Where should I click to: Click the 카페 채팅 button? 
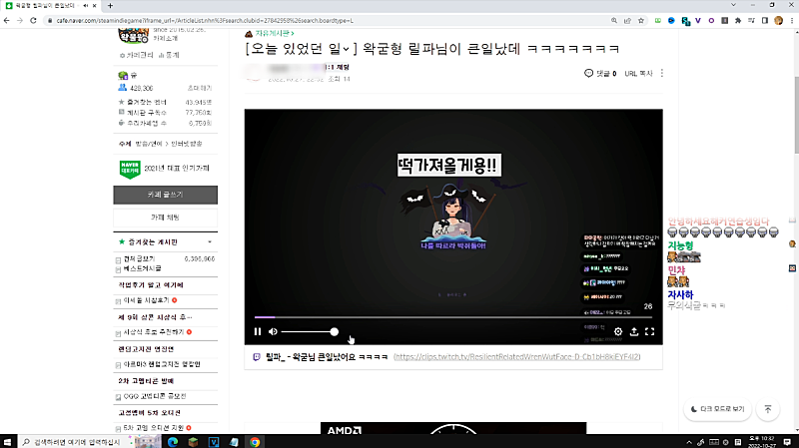tap(165, 218)
